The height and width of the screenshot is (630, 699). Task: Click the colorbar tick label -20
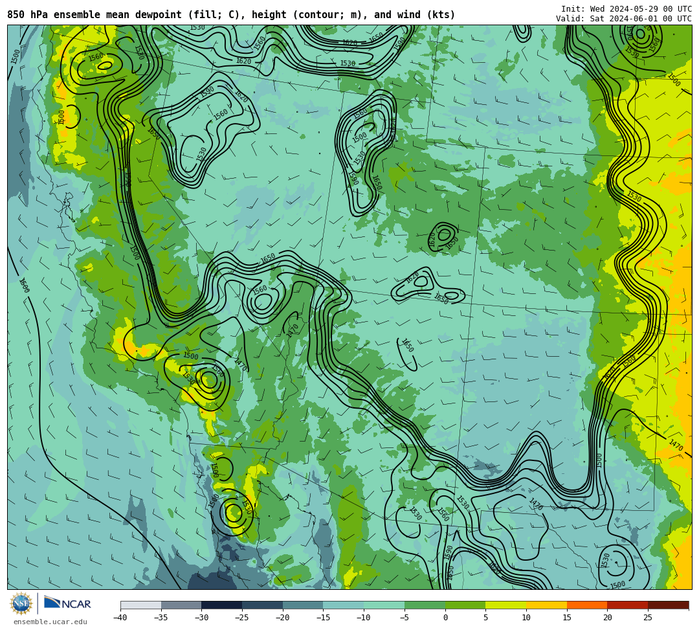tap(283, 618)
